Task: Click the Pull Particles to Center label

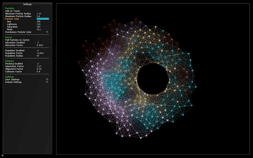Action: 17,40
